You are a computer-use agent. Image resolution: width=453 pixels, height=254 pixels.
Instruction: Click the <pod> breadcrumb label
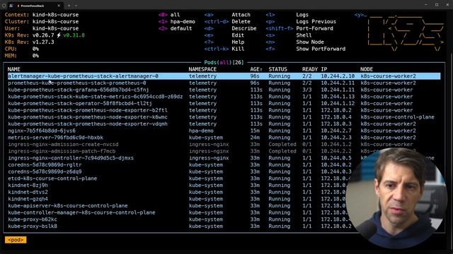coord(16,240)
